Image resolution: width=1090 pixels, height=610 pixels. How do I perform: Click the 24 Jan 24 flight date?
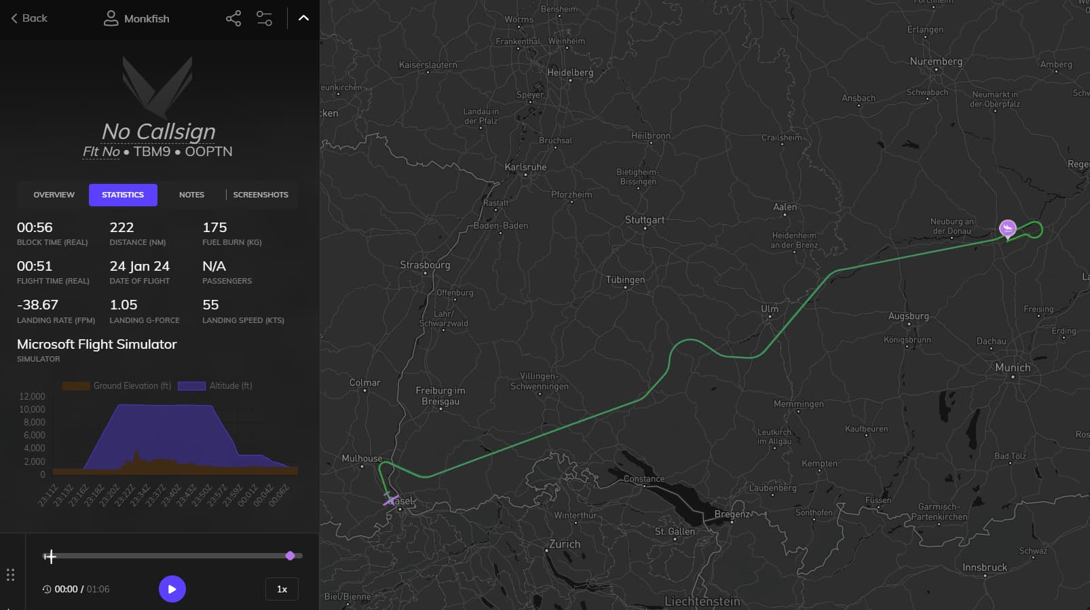click(140, 266)
